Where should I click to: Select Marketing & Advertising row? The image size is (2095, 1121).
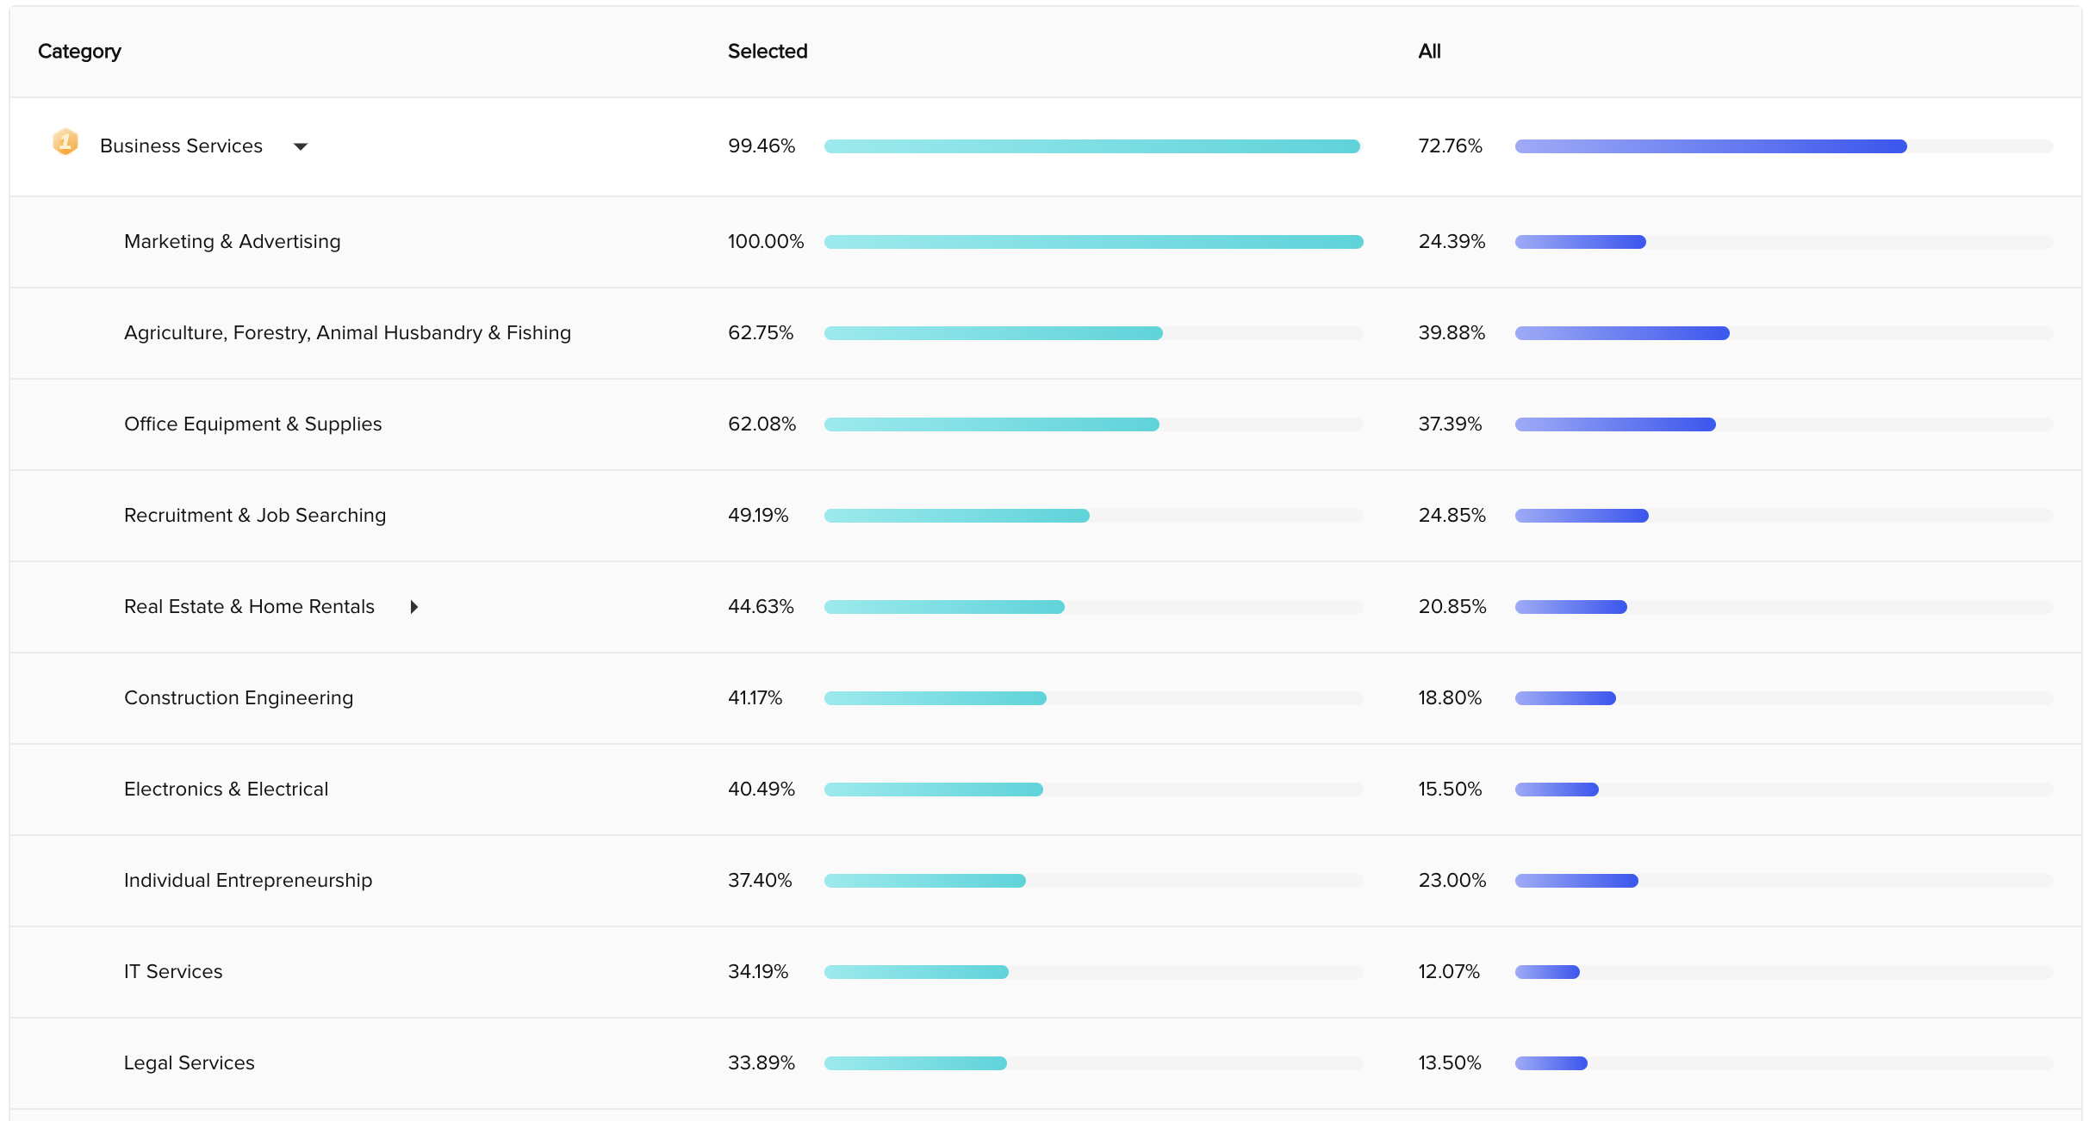1046,242
